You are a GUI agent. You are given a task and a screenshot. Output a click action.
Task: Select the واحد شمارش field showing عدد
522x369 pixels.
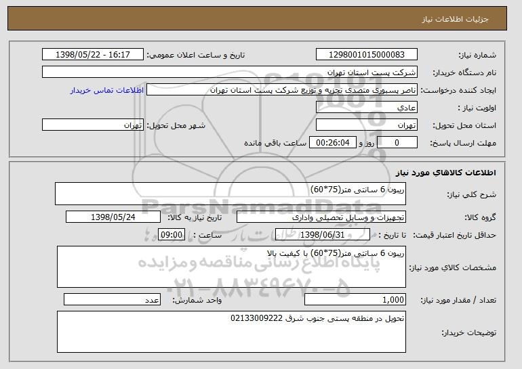coord(112,299)
